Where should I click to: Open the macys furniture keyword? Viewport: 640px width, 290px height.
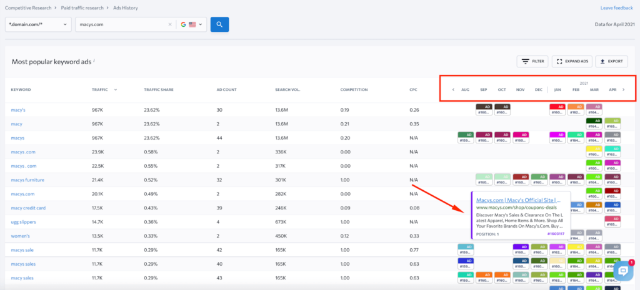(27, 180)
